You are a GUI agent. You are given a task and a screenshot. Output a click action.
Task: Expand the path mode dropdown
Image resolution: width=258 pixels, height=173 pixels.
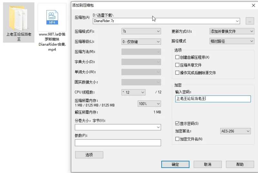(x=232, y=41)
